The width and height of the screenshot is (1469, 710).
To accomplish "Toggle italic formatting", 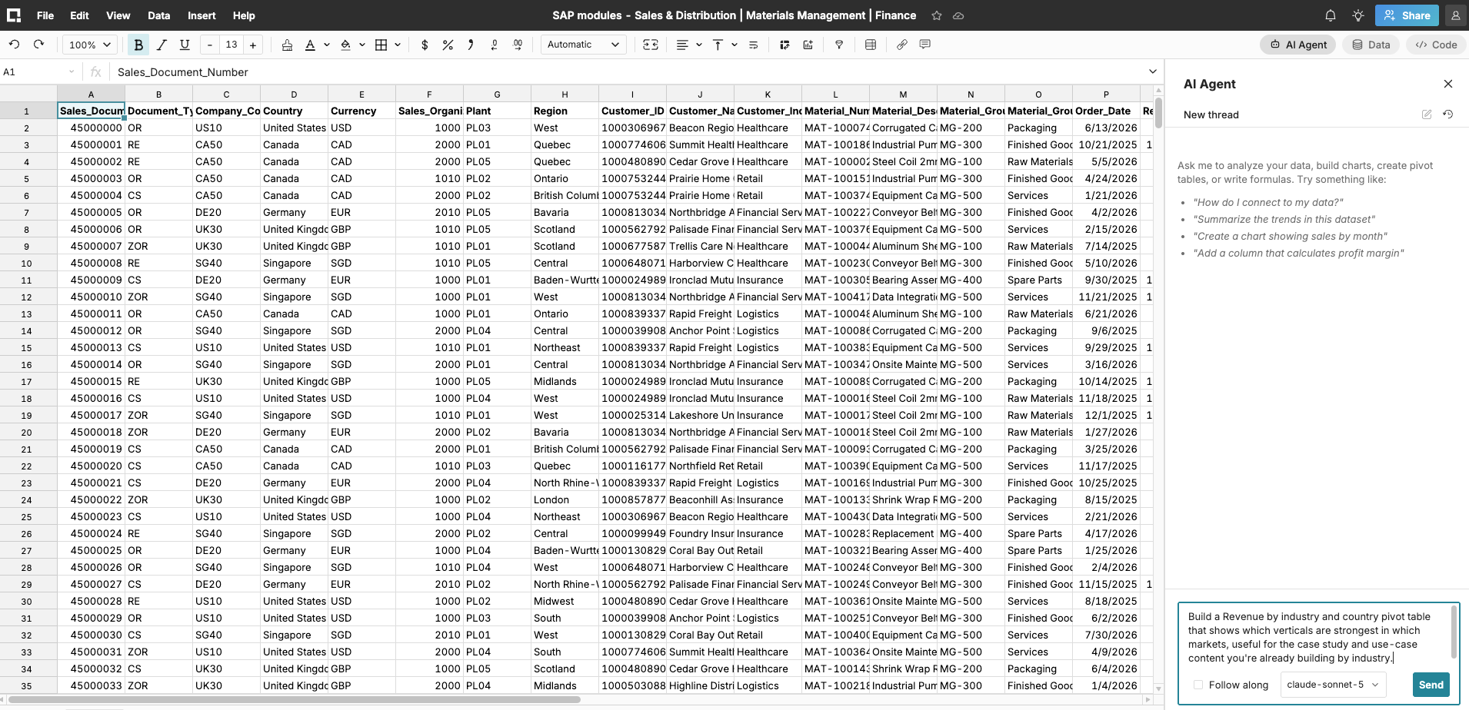I will pyautogui.click(x=162, y=45).
